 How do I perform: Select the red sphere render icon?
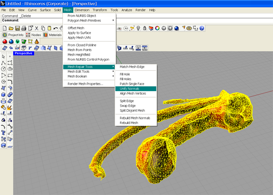(x=5, y=41)
